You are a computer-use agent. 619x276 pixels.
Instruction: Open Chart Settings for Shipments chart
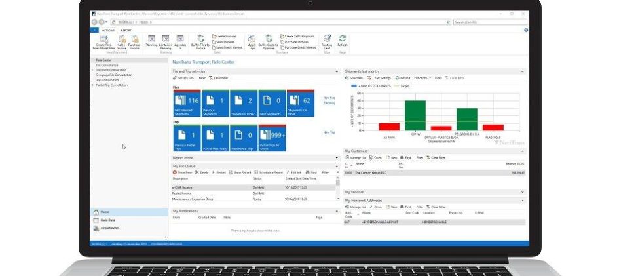coord(379,78)
